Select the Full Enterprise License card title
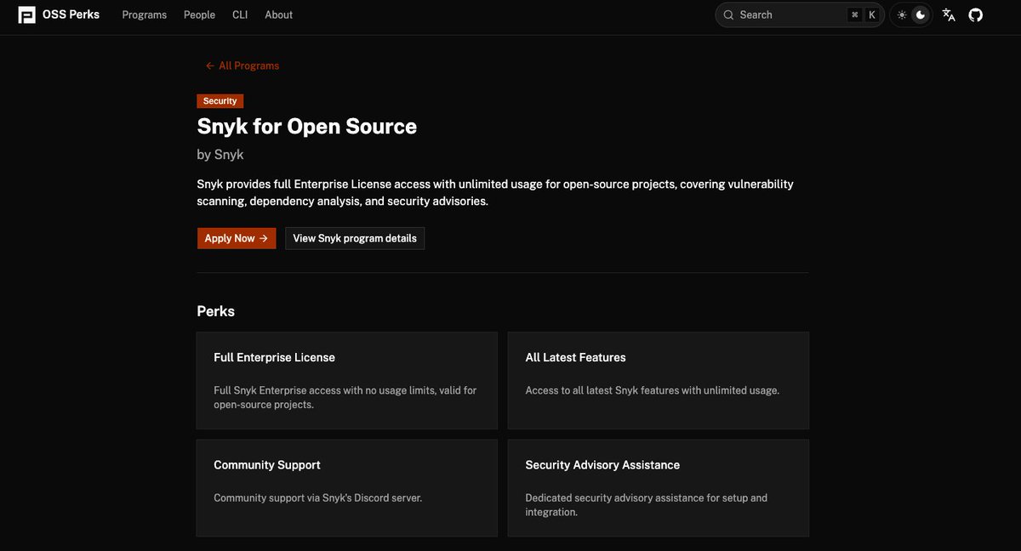Viewport: 1021px width, 551px height. 274,357
